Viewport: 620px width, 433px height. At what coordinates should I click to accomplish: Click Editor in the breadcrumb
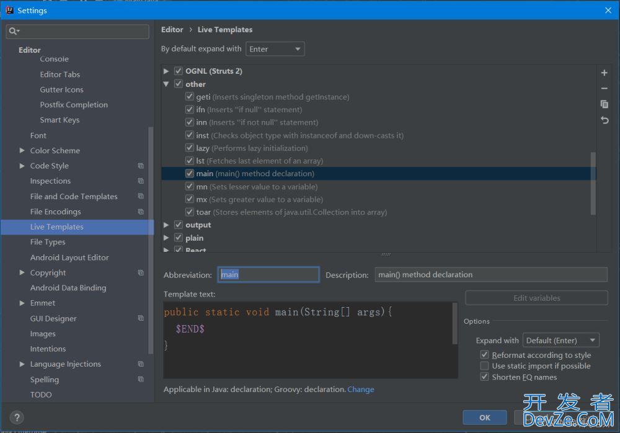tap(172, 30)
